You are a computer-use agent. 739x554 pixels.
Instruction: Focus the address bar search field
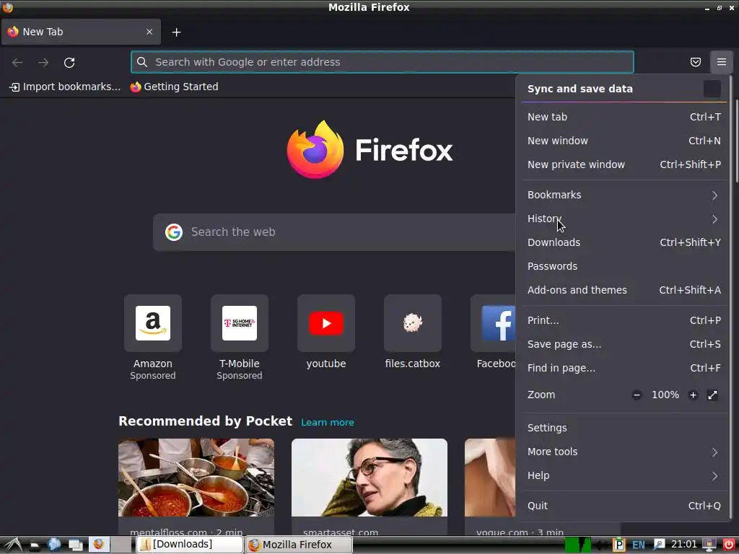tap(382, 62)
